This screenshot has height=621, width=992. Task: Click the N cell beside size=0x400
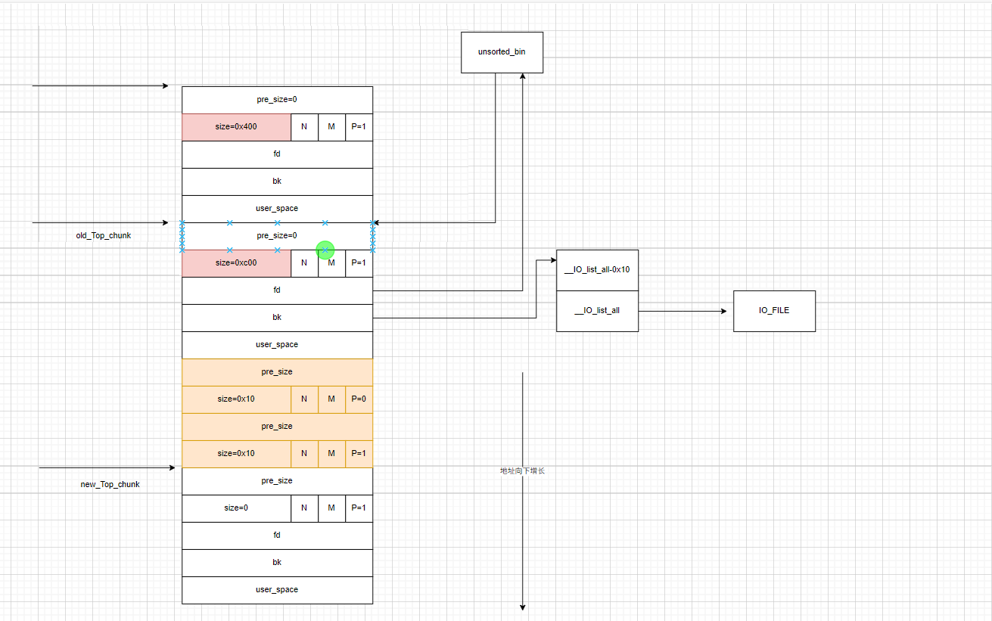pos(304,127)
